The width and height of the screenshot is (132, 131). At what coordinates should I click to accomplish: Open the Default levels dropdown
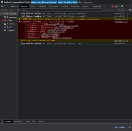[x=109, y=10]
